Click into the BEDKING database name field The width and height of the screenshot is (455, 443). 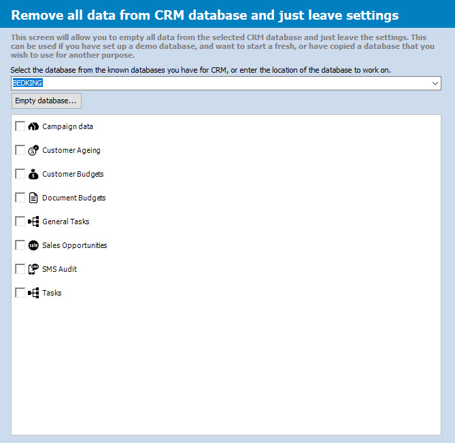pyautogui.click(x=204, y=83)
